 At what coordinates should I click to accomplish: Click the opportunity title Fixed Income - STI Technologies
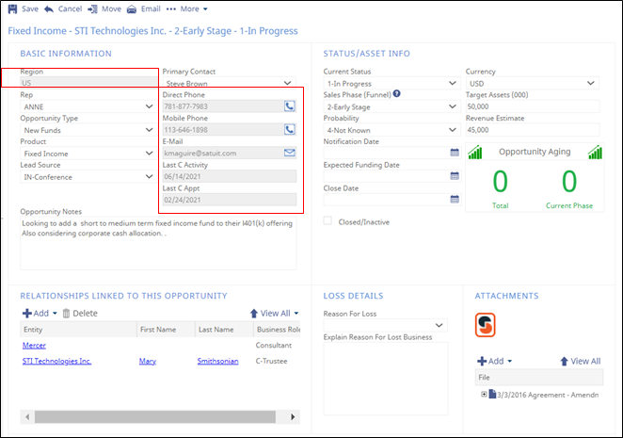tap(152, 31)
